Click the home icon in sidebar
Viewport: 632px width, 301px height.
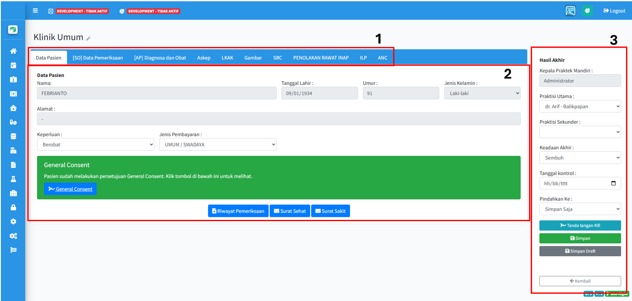pos(13,51)
